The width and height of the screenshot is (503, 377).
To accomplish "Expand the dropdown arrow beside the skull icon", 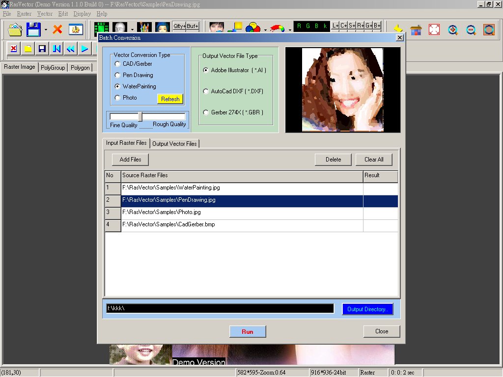I will point(132,30).
